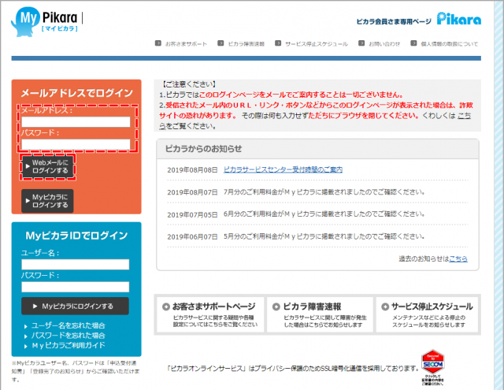Click arrow icon beside サービス停止スケジュール in nav
This screenshot has width=504, height=390.
point(278,43)
